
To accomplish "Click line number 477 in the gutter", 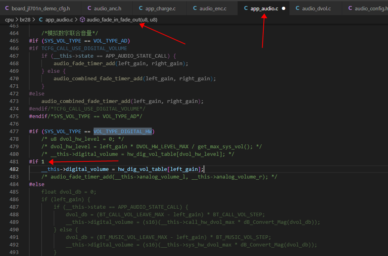I will 14,131.
